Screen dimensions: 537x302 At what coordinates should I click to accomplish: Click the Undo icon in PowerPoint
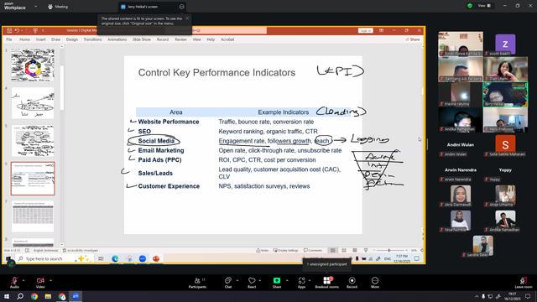coord(17,30)
